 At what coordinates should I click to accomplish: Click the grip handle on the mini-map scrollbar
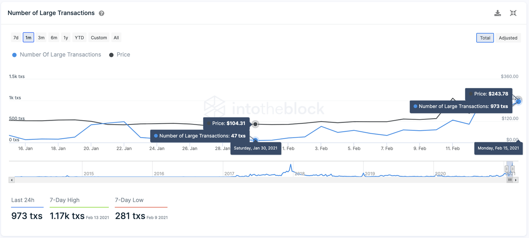click(509, 180)
